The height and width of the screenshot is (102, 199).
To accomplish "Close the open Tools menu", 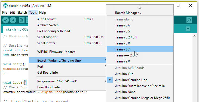I will point(33,13).
